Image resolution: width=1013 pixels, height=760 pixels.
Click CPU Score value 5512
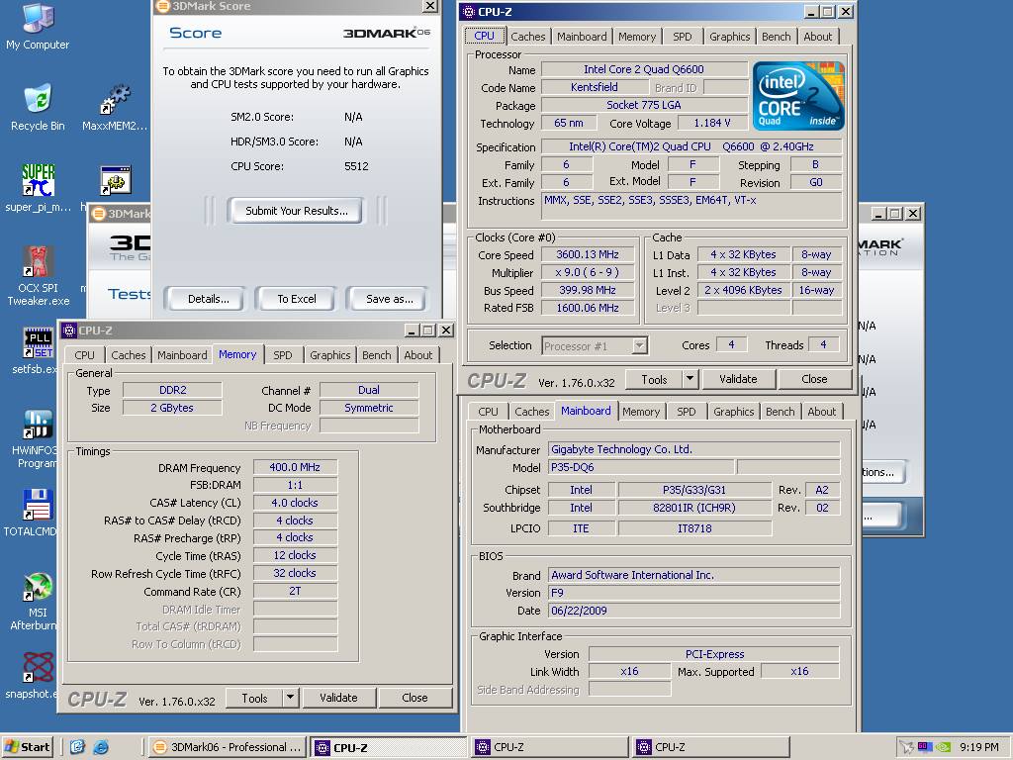pyautogui.click(x=356, y=166)
